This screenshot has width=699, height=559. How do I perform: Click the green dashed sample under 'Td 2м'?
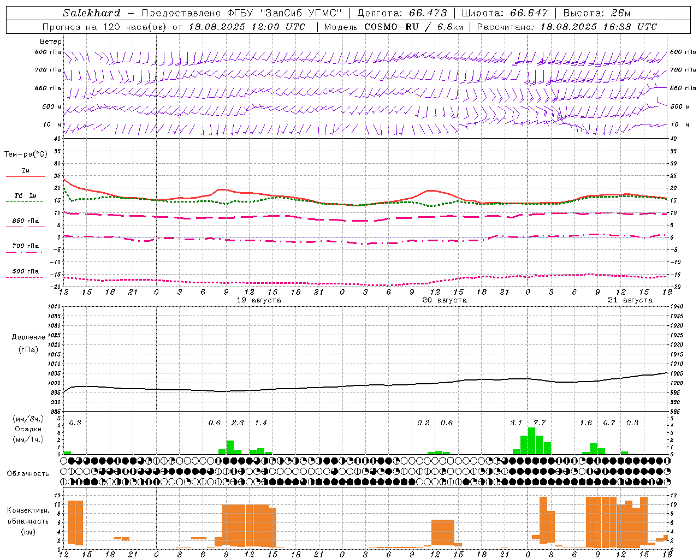pos(24,202)
